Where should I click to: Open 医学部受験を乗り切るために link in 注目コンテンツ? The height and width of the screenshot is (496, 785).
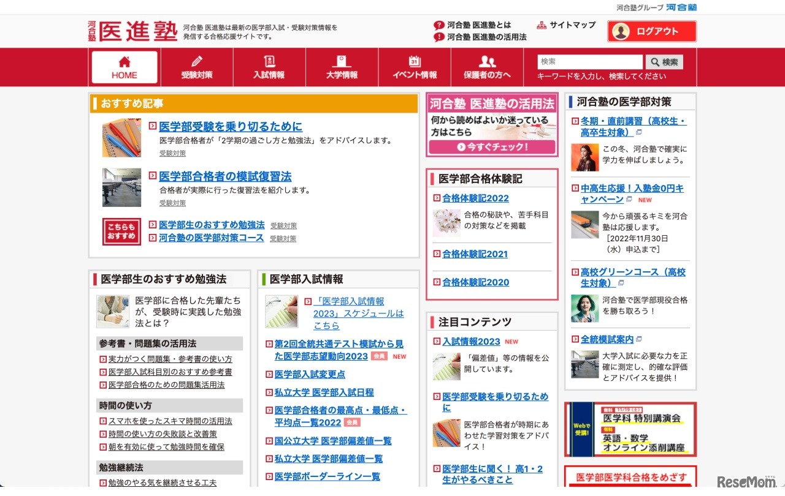495,402
